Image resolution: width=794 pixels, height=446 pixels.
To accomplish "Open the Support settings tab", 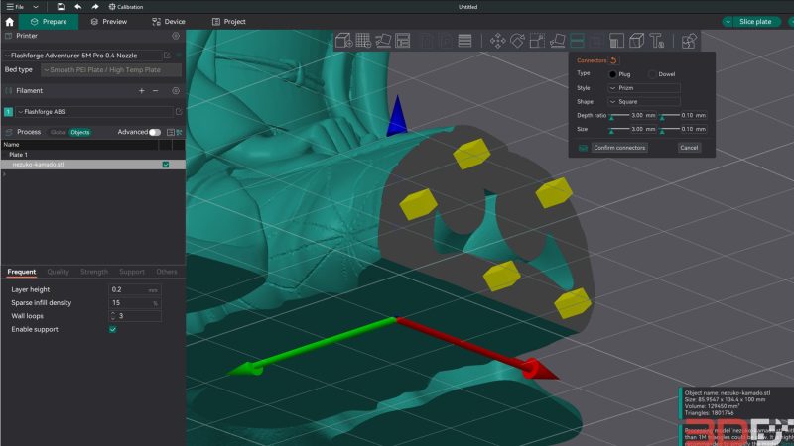I will 132,272.
